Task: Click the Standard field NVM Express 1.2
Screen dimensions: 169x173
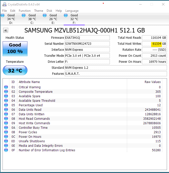Action: (x=116, y=68)
